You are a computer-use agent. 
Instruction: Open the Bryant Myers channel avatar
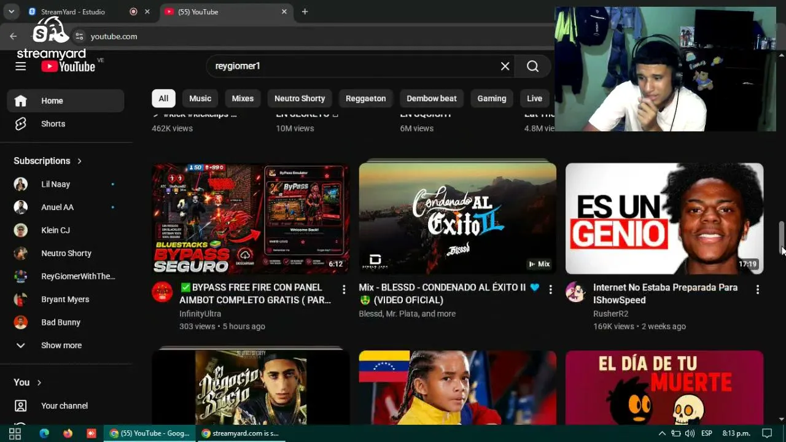tap(21, 299)
